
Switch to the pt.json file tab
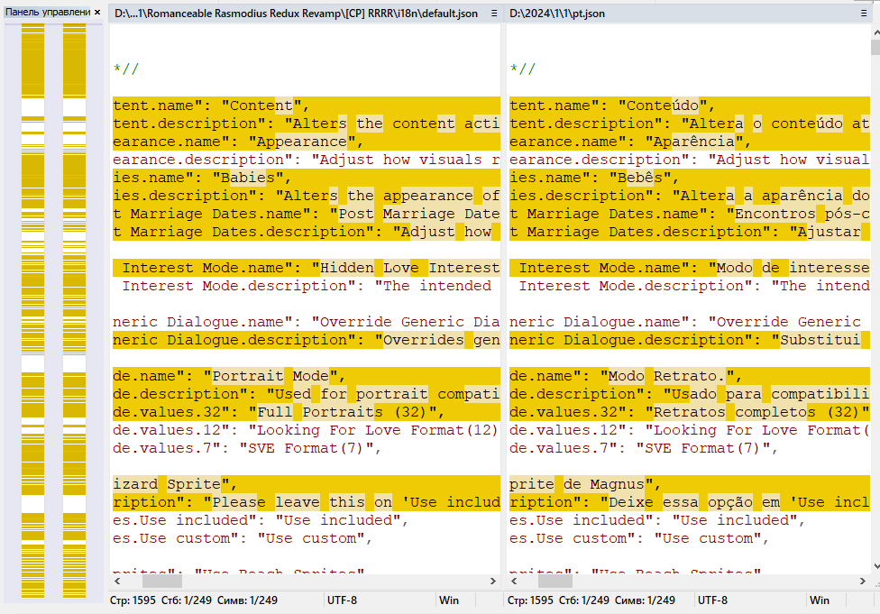point(557,14)
